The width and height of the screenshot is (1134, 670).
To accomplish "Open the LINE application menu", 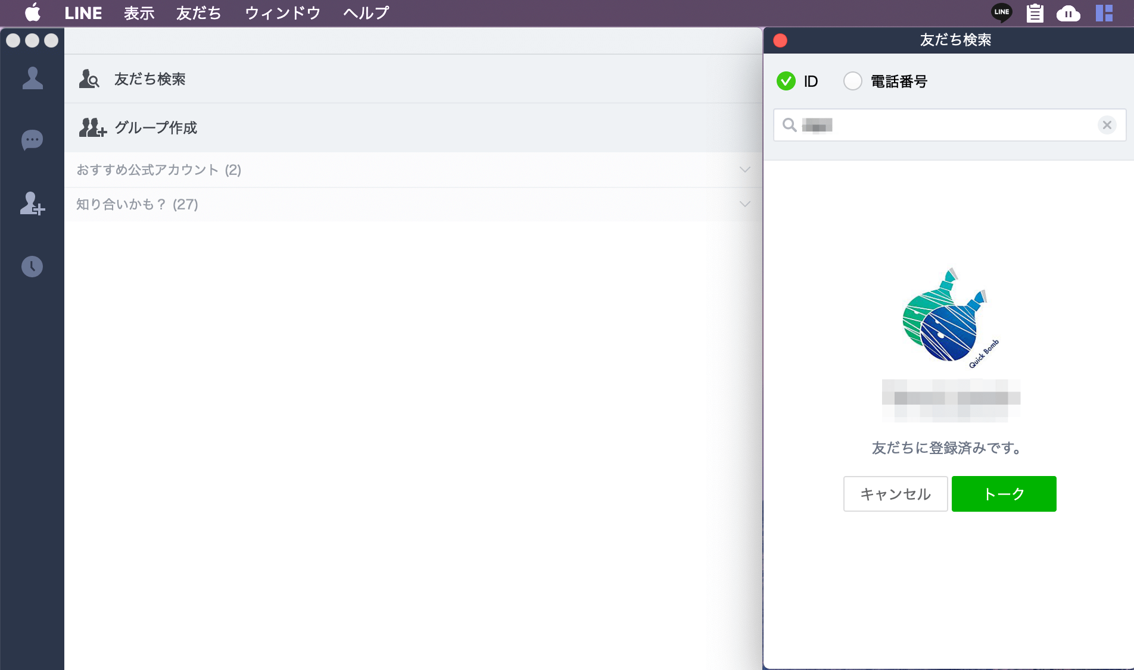I will (83, 12).
